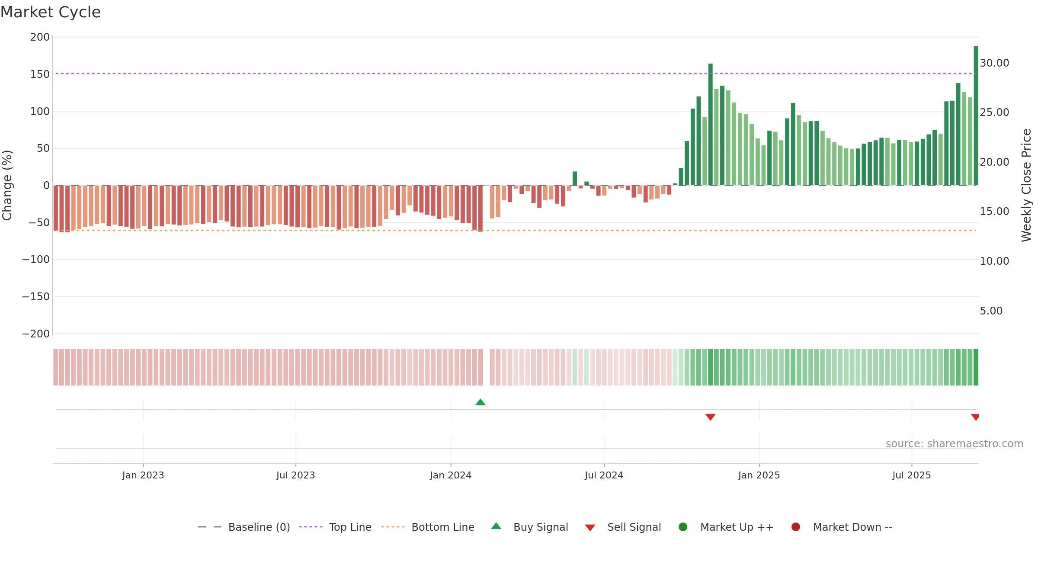The height and width of the screenshot is (584, 1038).
Task: Toggle the Sell Signal legend entry
Action: [x=623, y=527]
